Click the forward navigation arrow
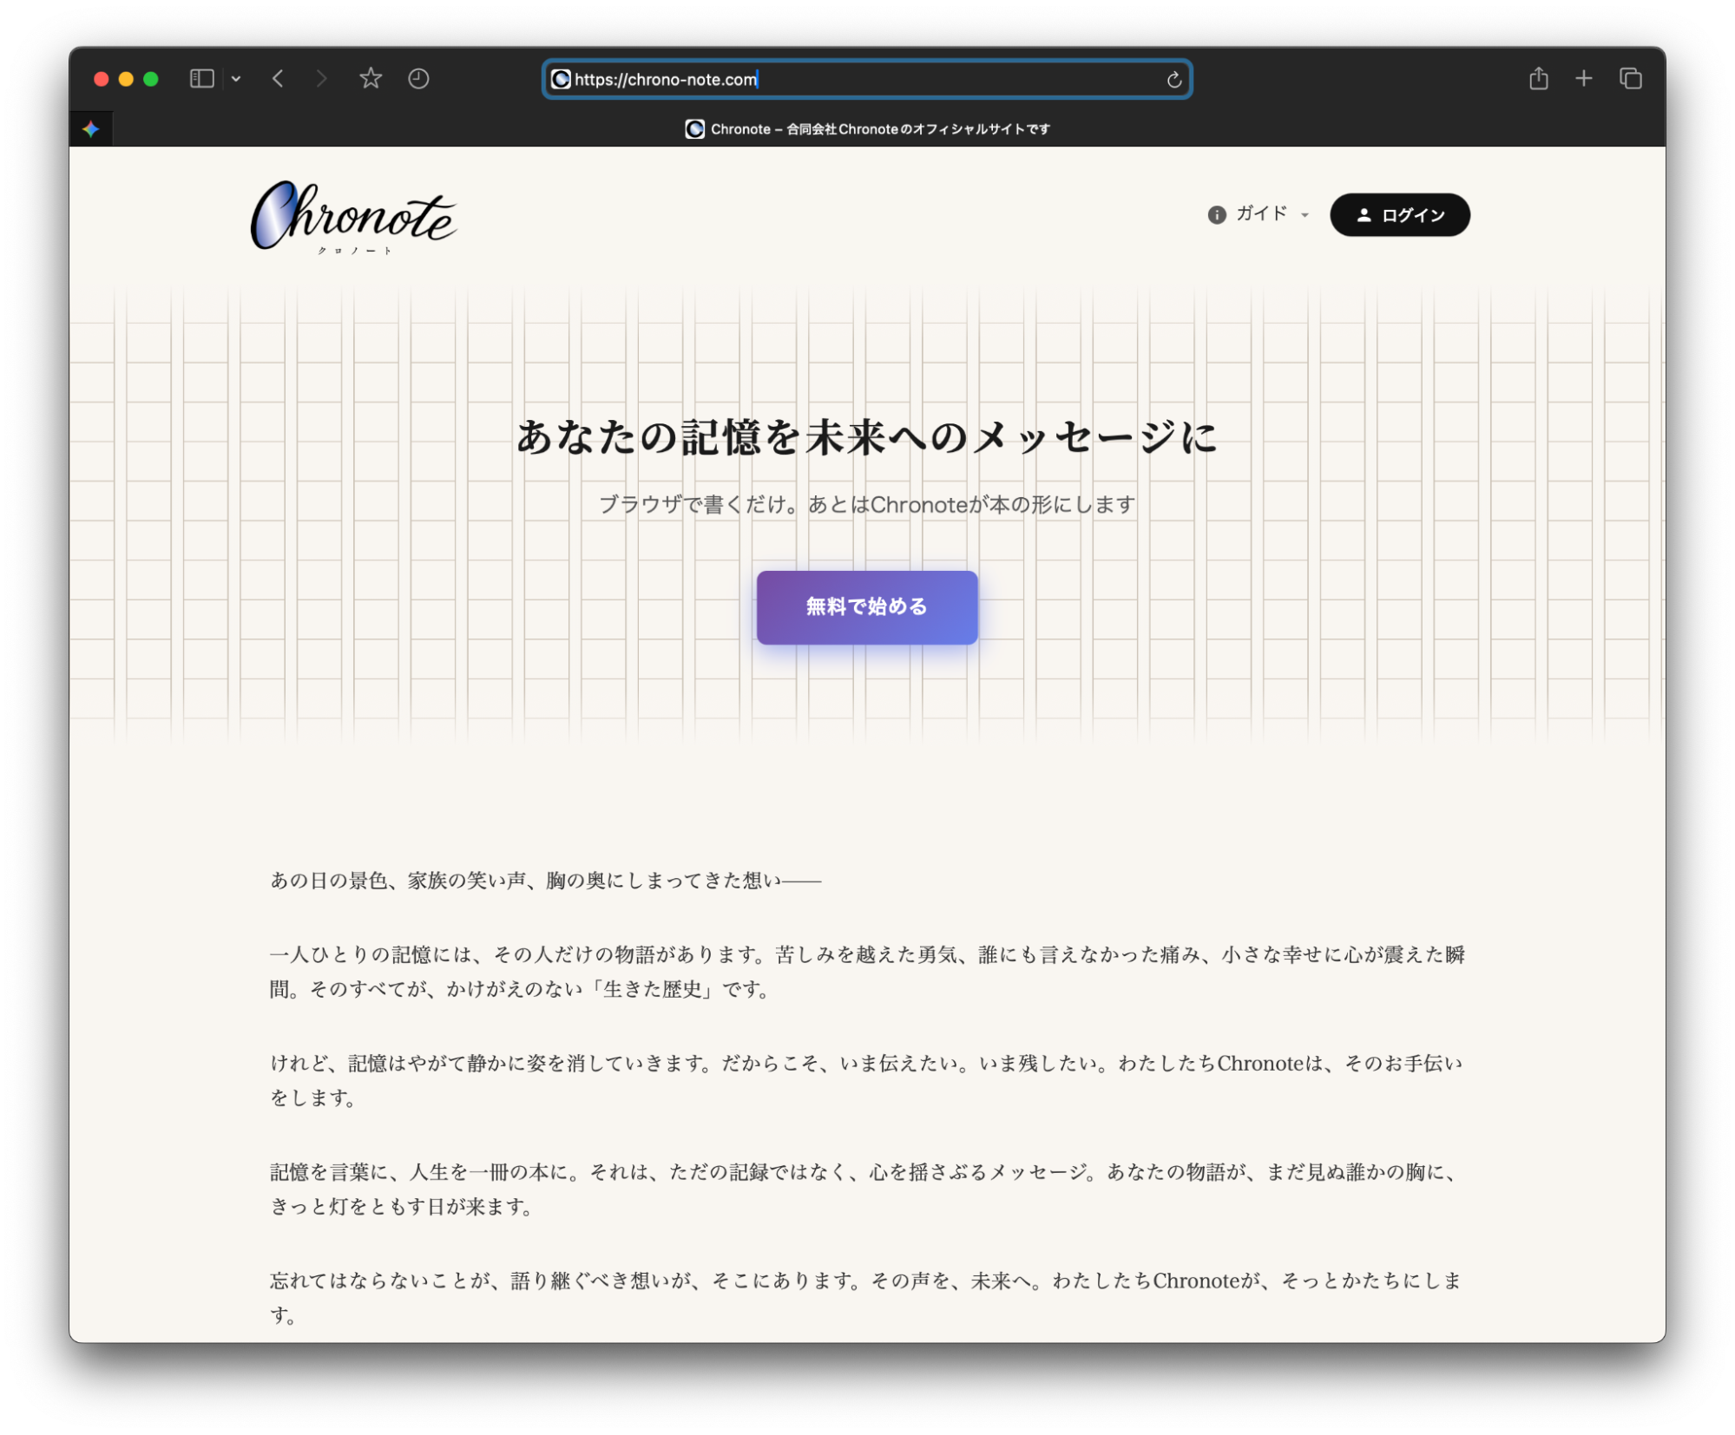This screenshot has height=1435, width=1735. 321,78
